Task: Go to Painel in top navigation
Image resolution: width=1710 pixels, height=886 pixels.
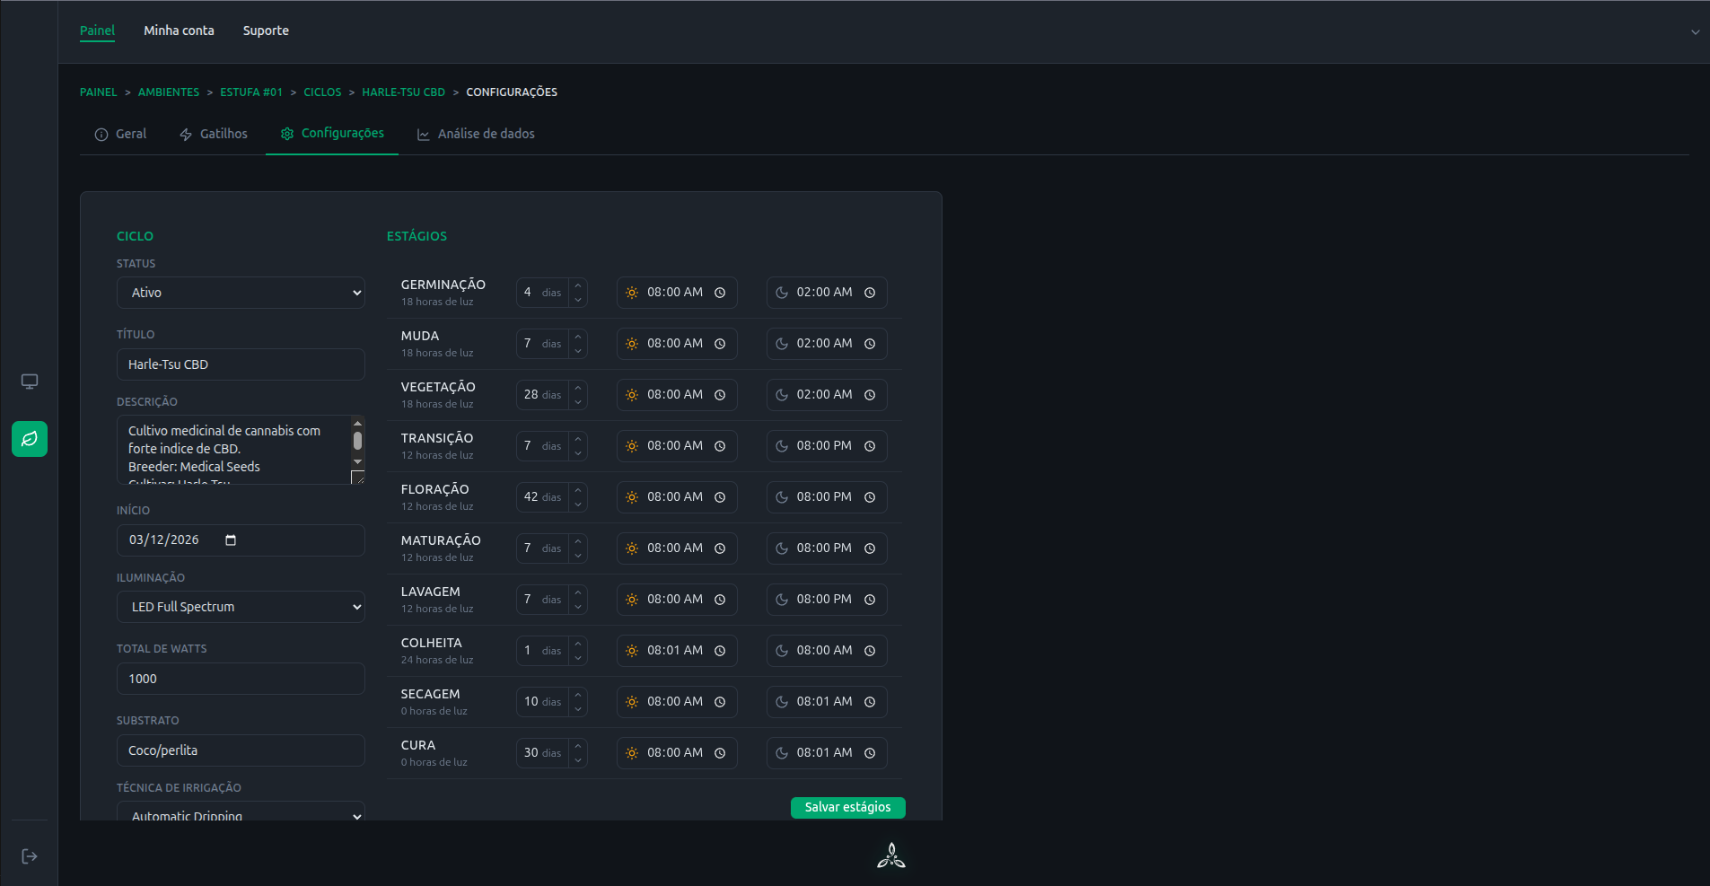Action: (x=97, y=31)
